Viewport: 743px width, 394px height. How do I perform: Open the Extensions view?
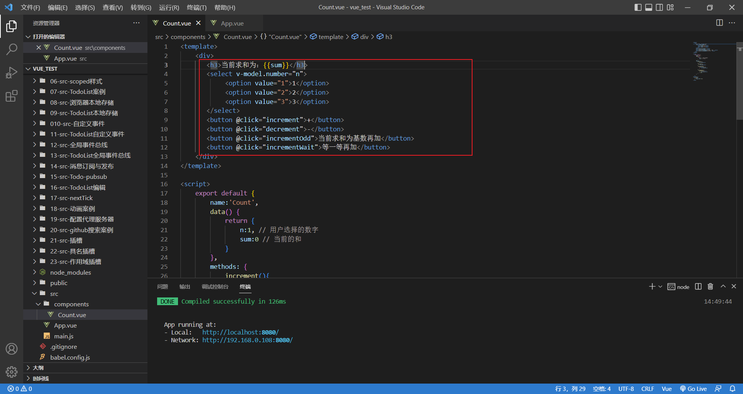(x=12, y=96)
